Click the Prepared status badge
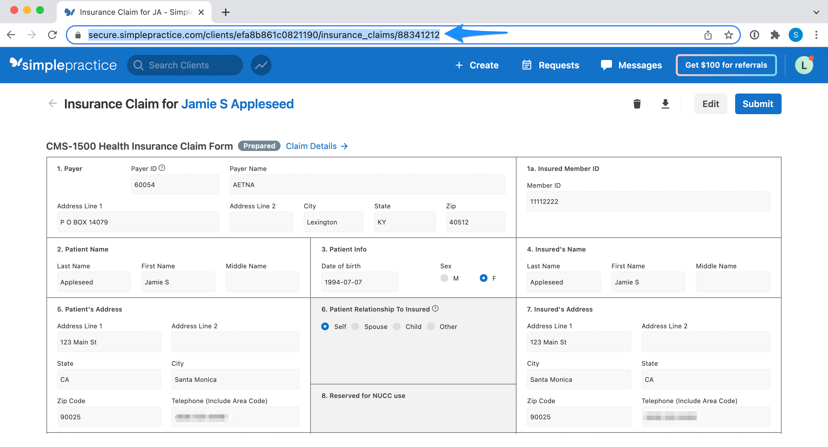Viewport: 828px width, 447px height. click(x=259, y=146)
